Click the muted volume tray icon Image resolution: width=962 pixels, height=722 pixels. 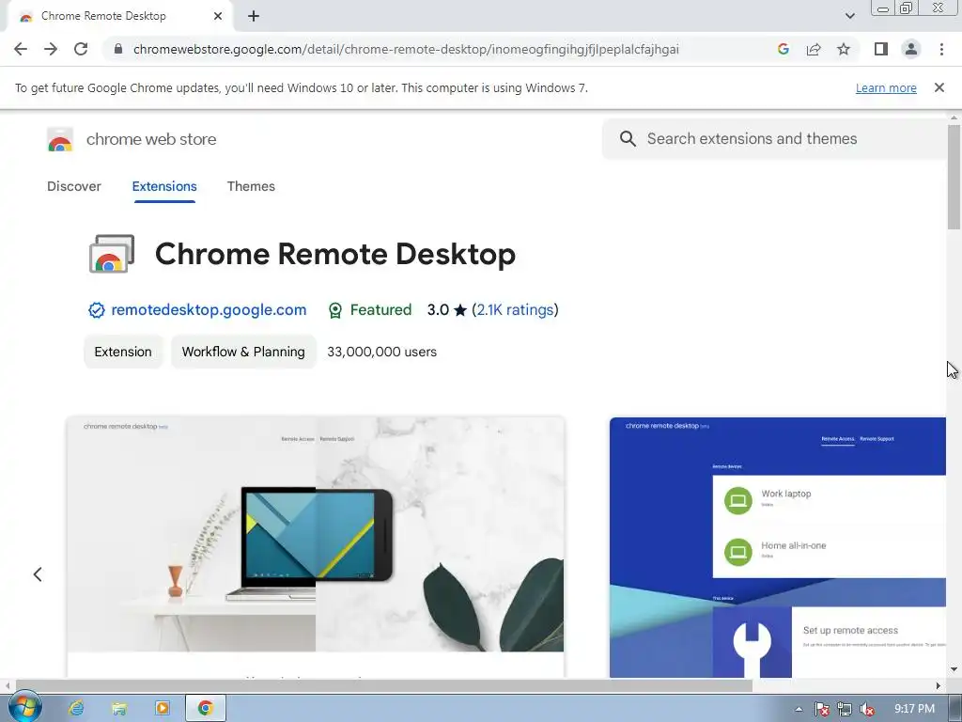click(867, 709)
